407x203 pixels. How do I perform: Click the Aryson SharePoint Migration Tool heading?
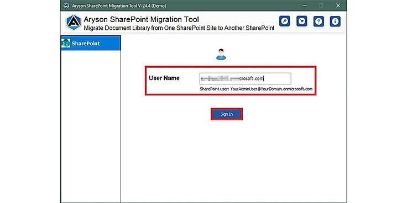pyautogui.click(x=141, y=19)
